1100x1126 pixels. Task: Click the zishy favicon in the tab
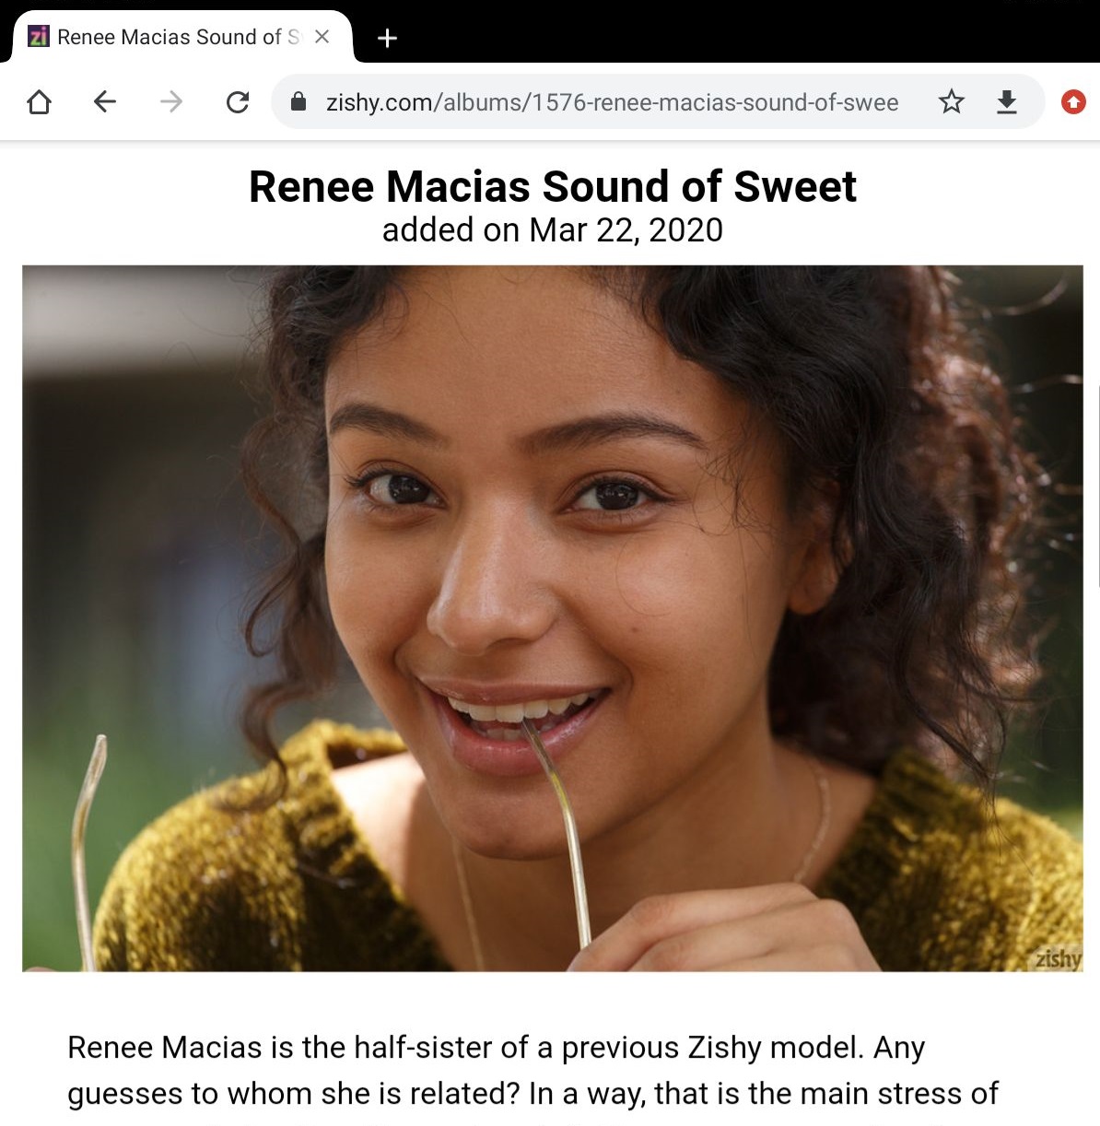click(39, 37)
